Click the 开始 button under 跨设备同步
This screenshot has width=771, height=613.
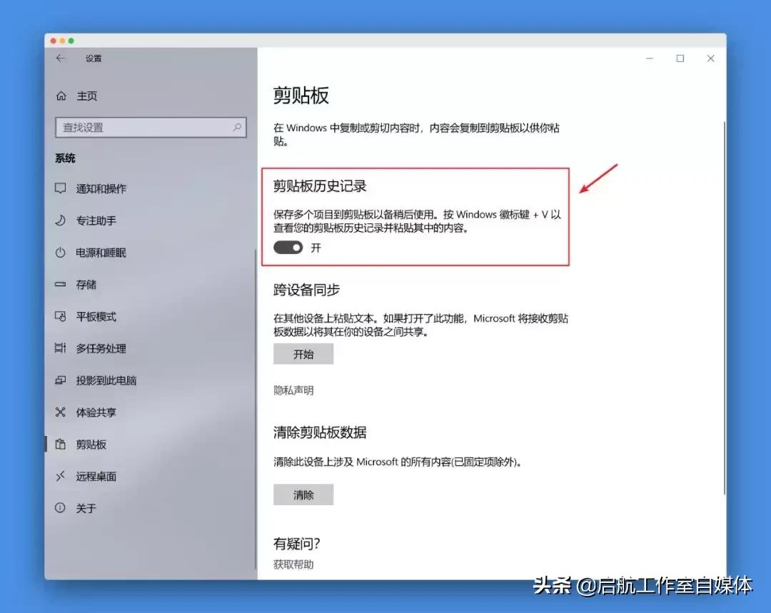[x=303, y=353]
